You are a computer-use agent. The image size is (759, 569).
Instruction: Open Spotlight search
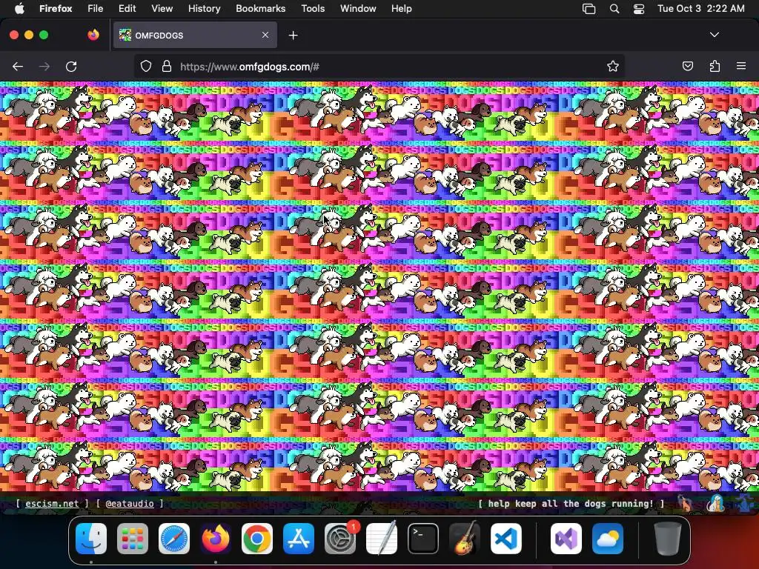coord(614,9)
